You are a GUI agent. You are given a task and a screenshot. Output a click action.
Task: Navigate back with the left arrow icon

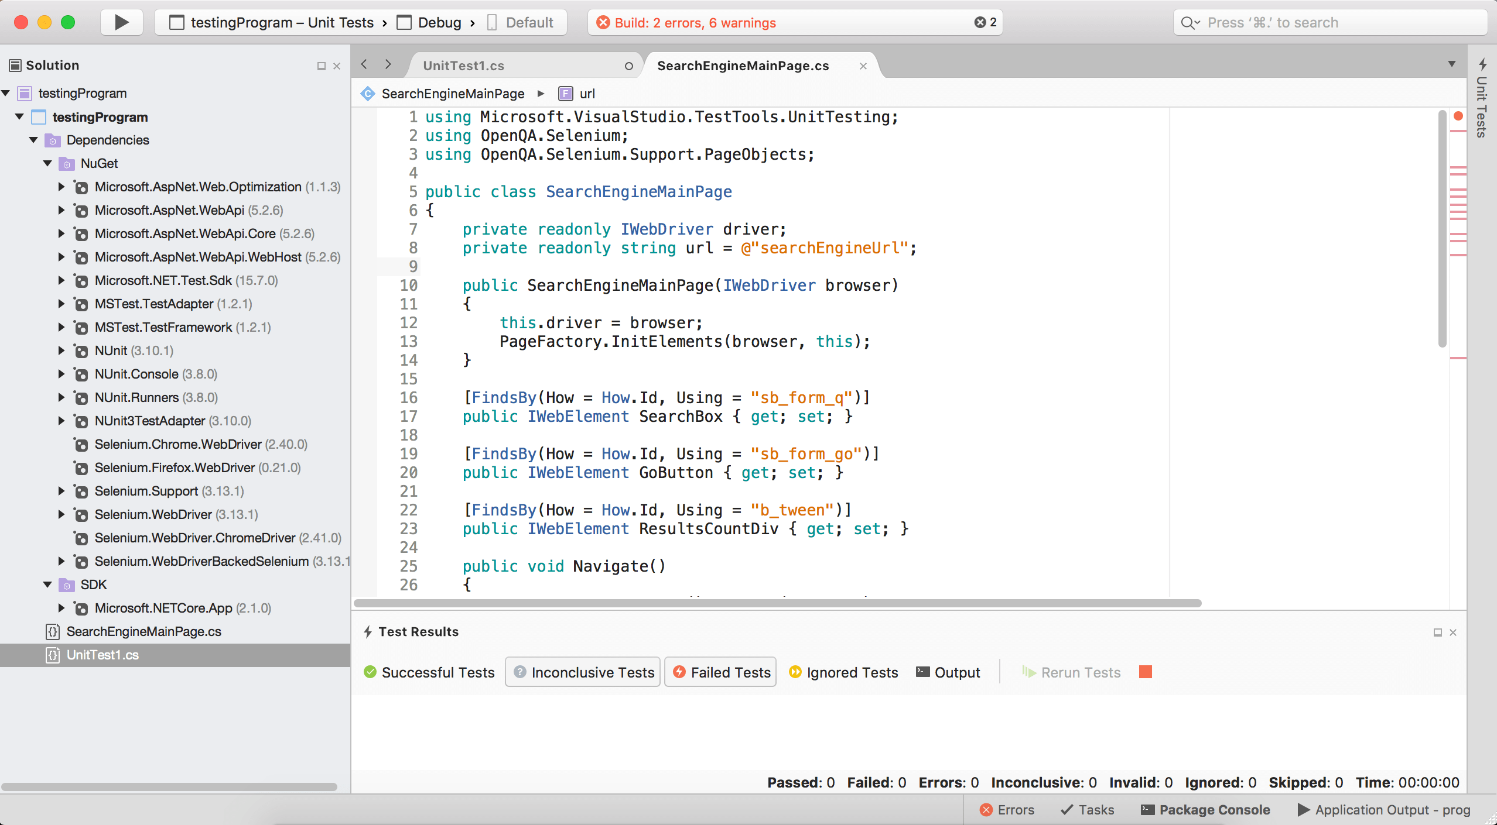(x=364, y=64)
